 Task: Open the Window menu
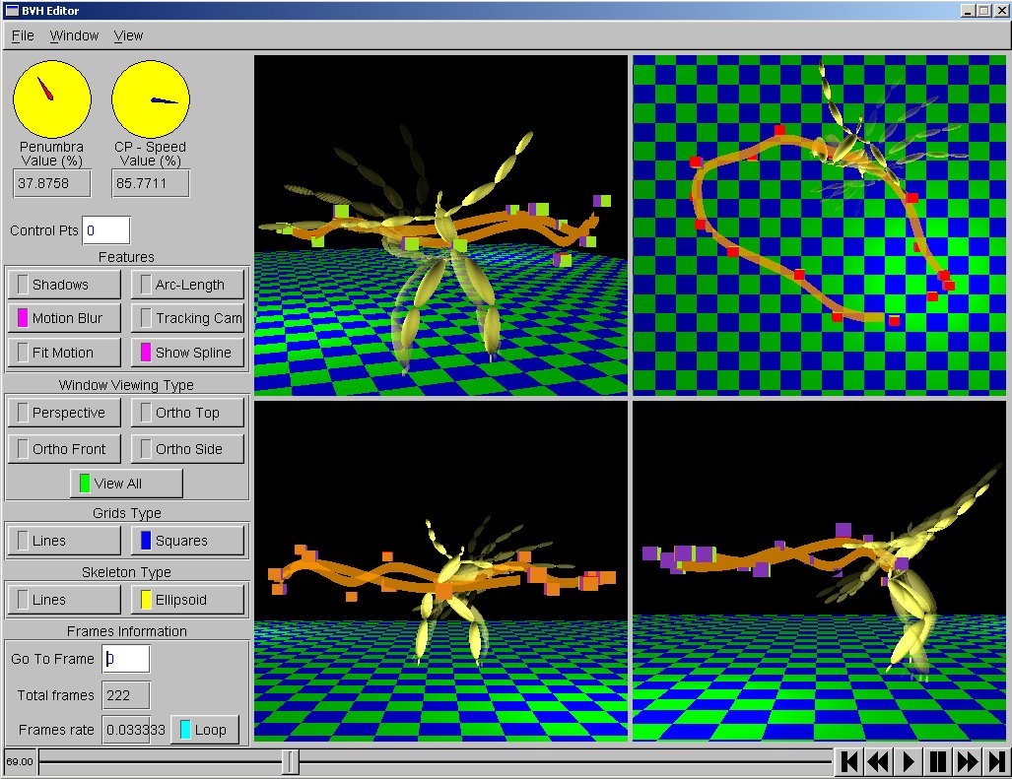(x=74, y=35)
